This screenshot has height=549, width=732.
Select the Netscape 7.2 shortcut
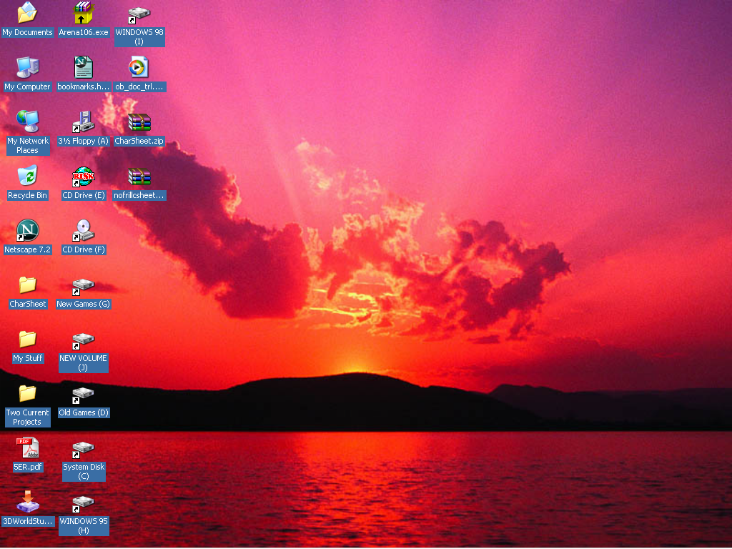coord(27,230)
